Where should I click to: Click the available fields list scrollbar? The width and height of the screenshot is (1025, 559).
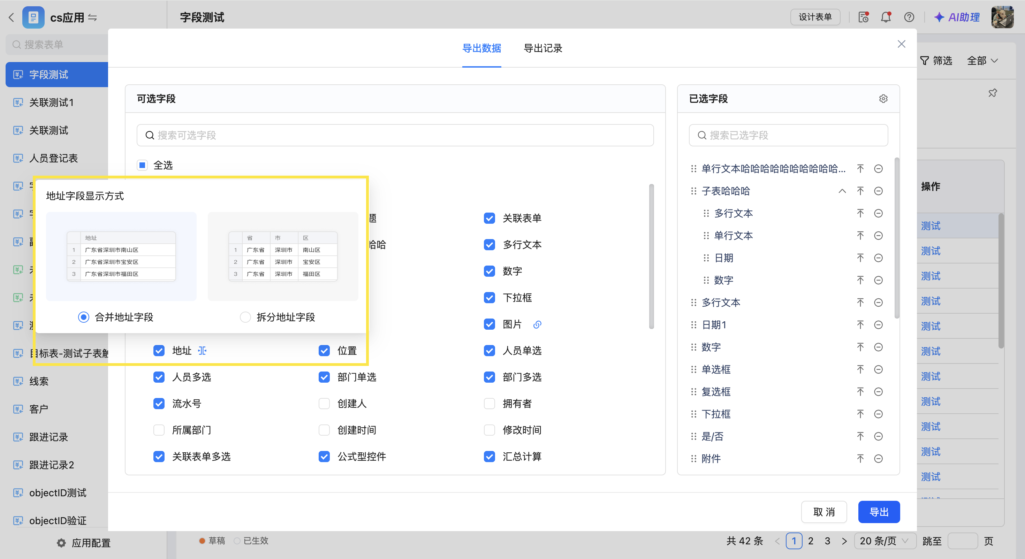point(651,256)
